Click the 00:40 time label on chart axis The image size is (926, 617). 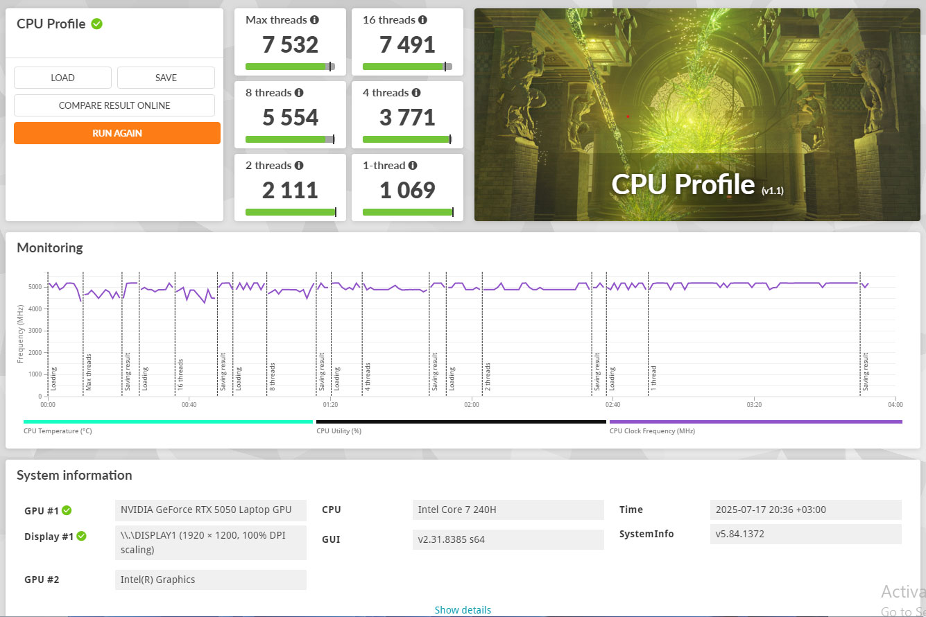189,404
